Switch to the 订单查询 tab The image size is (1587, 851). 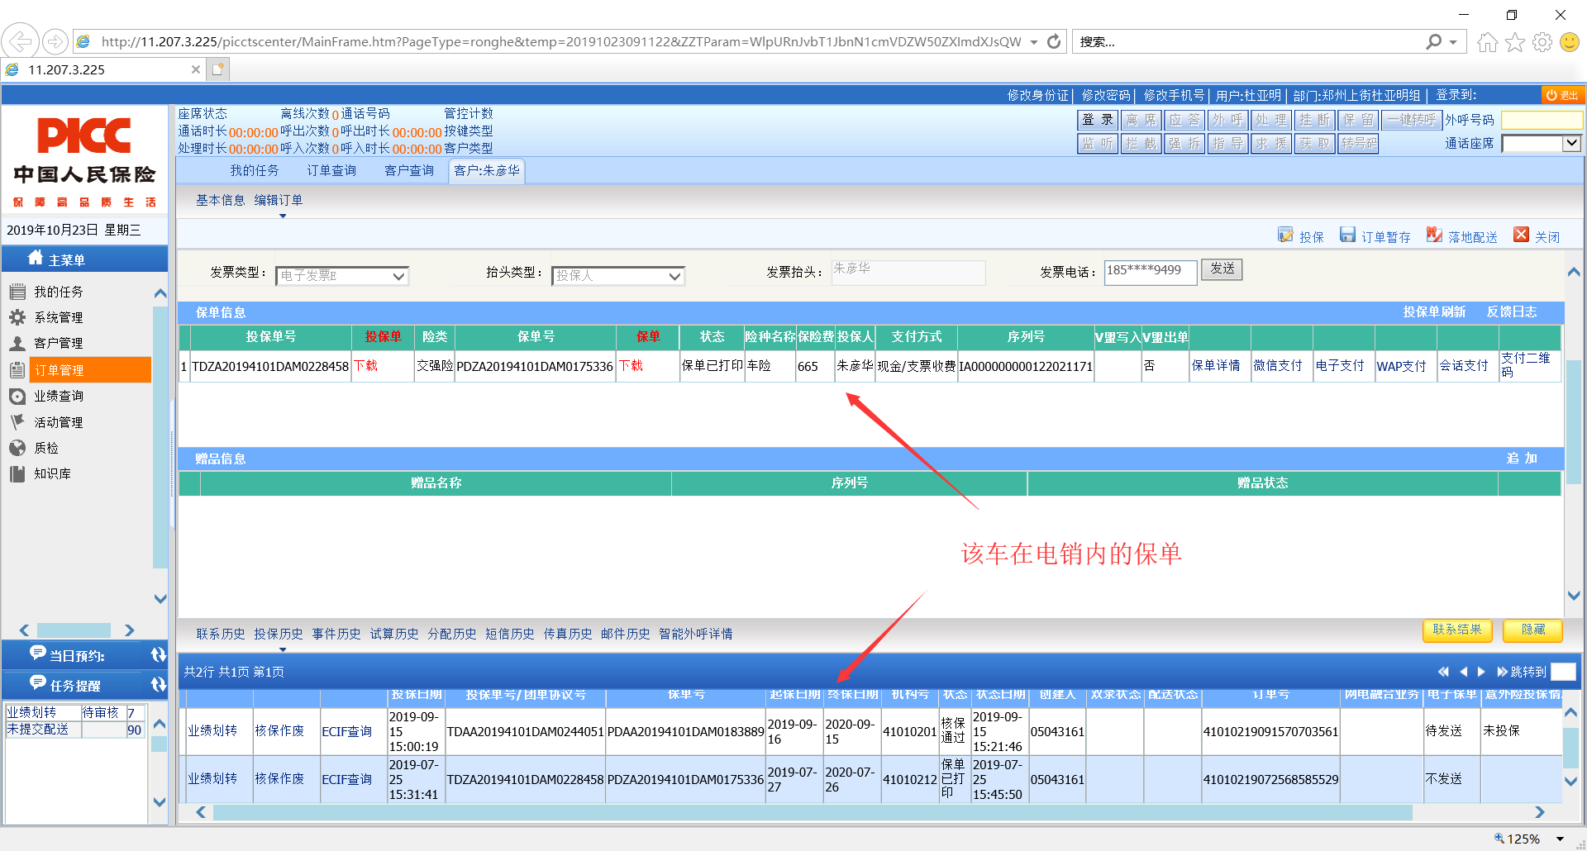[x=331, y=170]
